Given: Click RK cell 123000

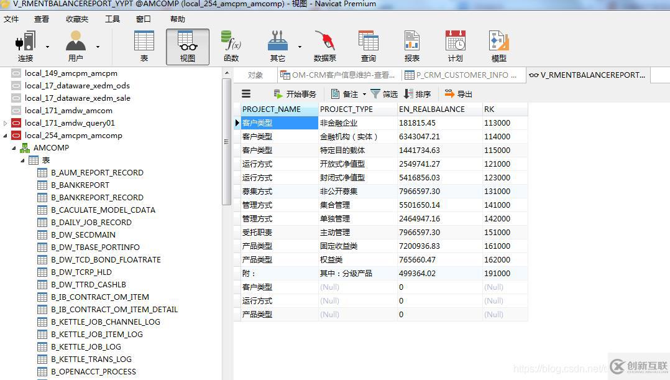Looking at the screenshot, I should coord(505,178).
